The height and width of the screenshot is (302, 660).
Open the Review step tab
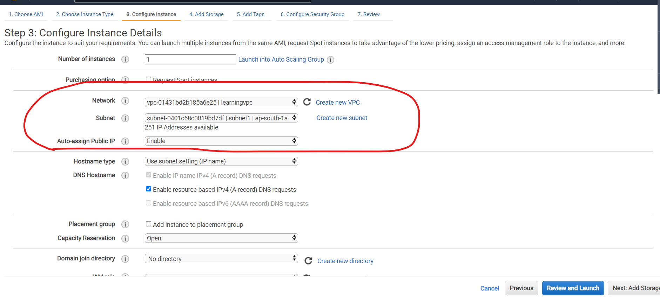pyautogui.click(x=369, y=14)
